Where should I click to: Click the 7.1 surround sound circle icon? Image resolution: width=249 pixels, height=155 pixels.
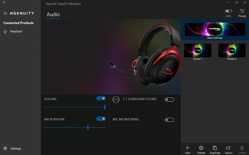(116, 100)
